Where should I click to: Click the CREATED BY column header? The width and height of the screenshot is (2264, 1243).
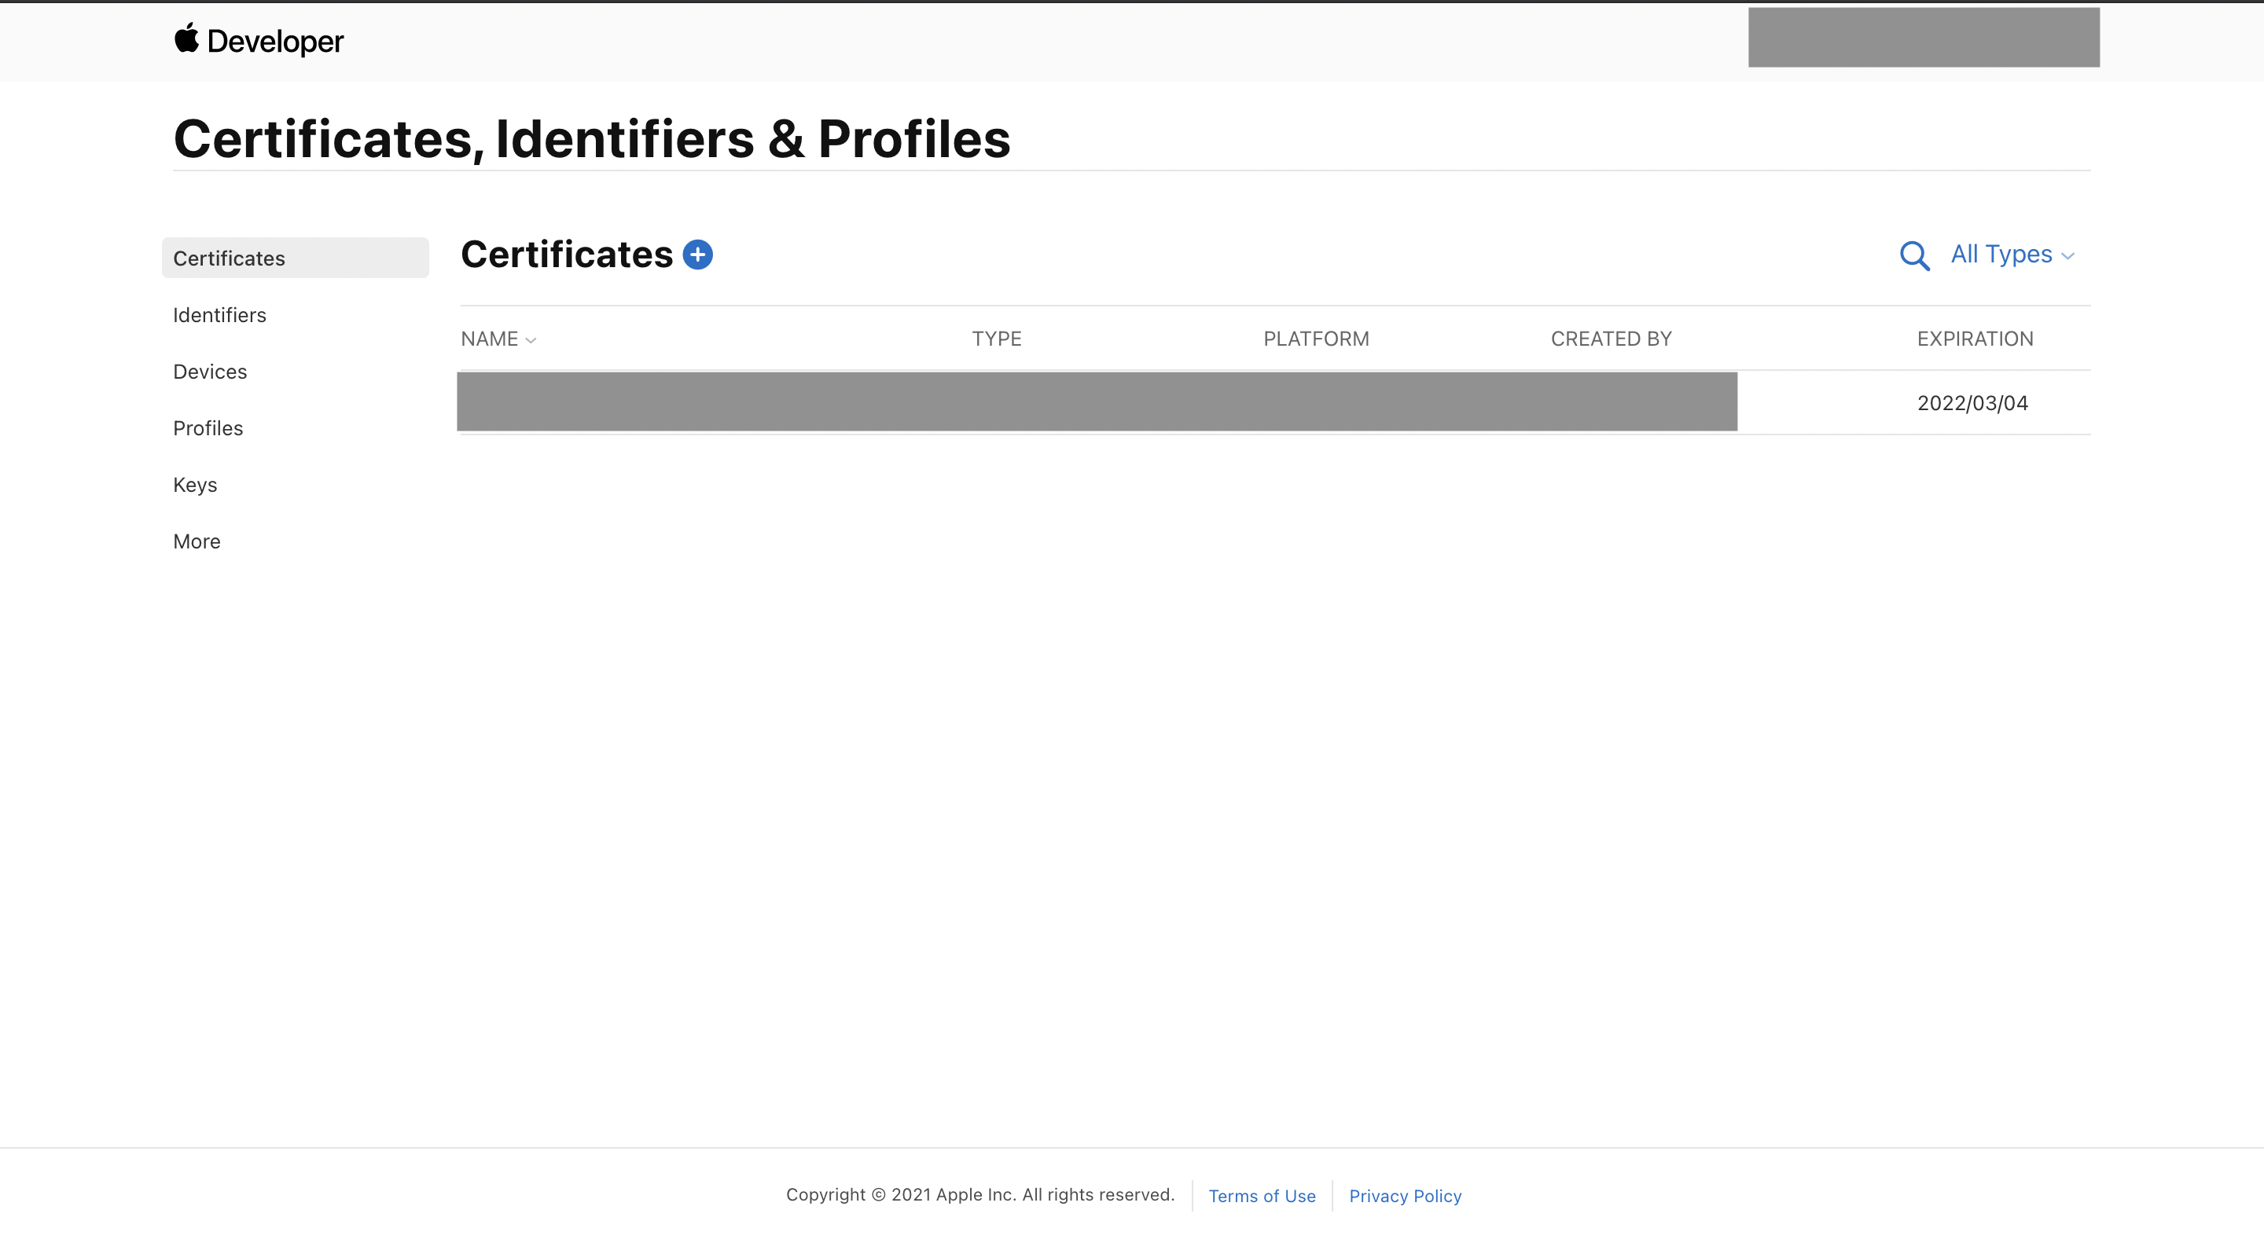point(1610,339)
